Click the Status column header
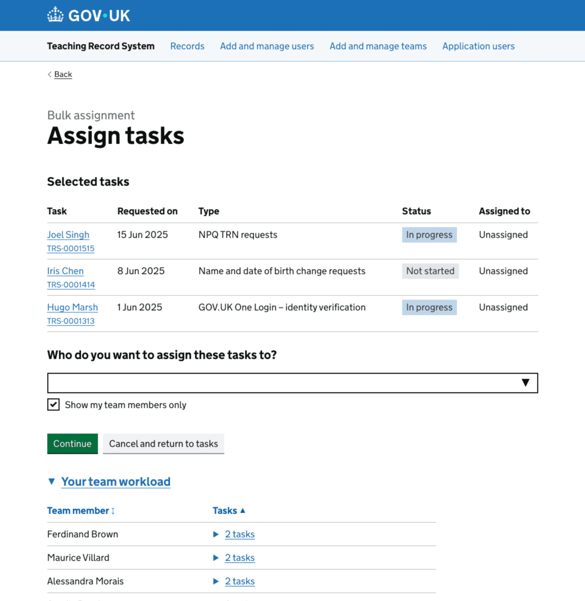Image resolution: width=585 pixels, height=601 pixels. pyautogui.click(x=417, y=211)
